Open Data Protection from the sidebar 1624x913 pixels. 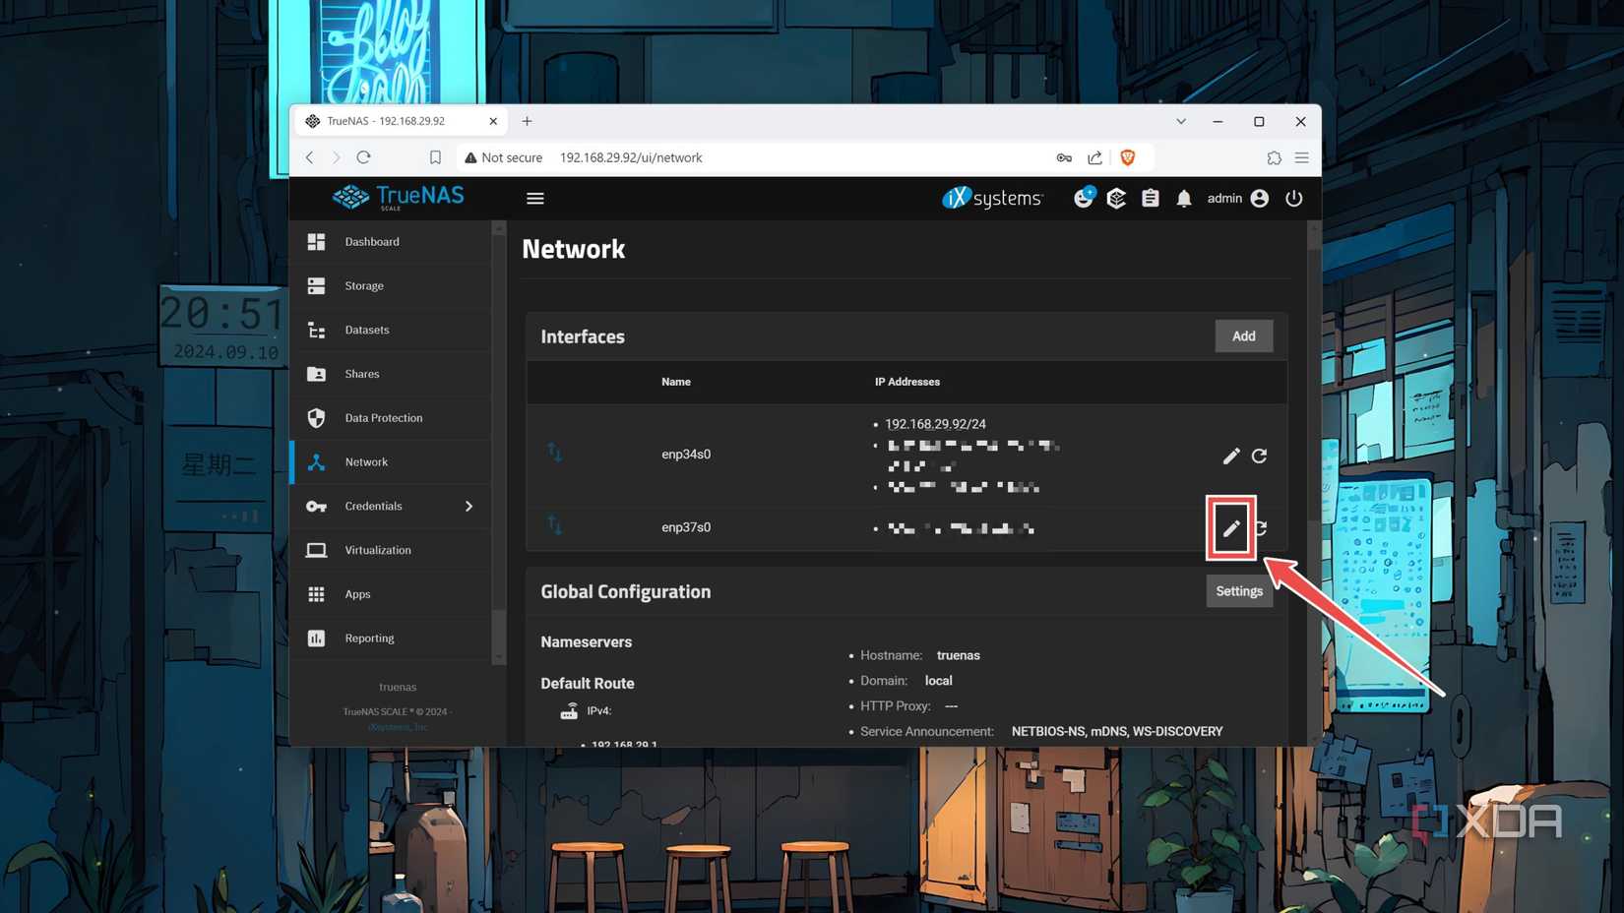(x=383, y=417)
